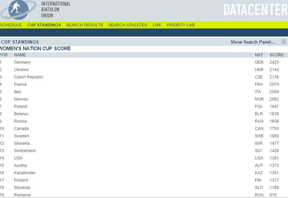Open Search Athletes page

[x=127, y=25]
